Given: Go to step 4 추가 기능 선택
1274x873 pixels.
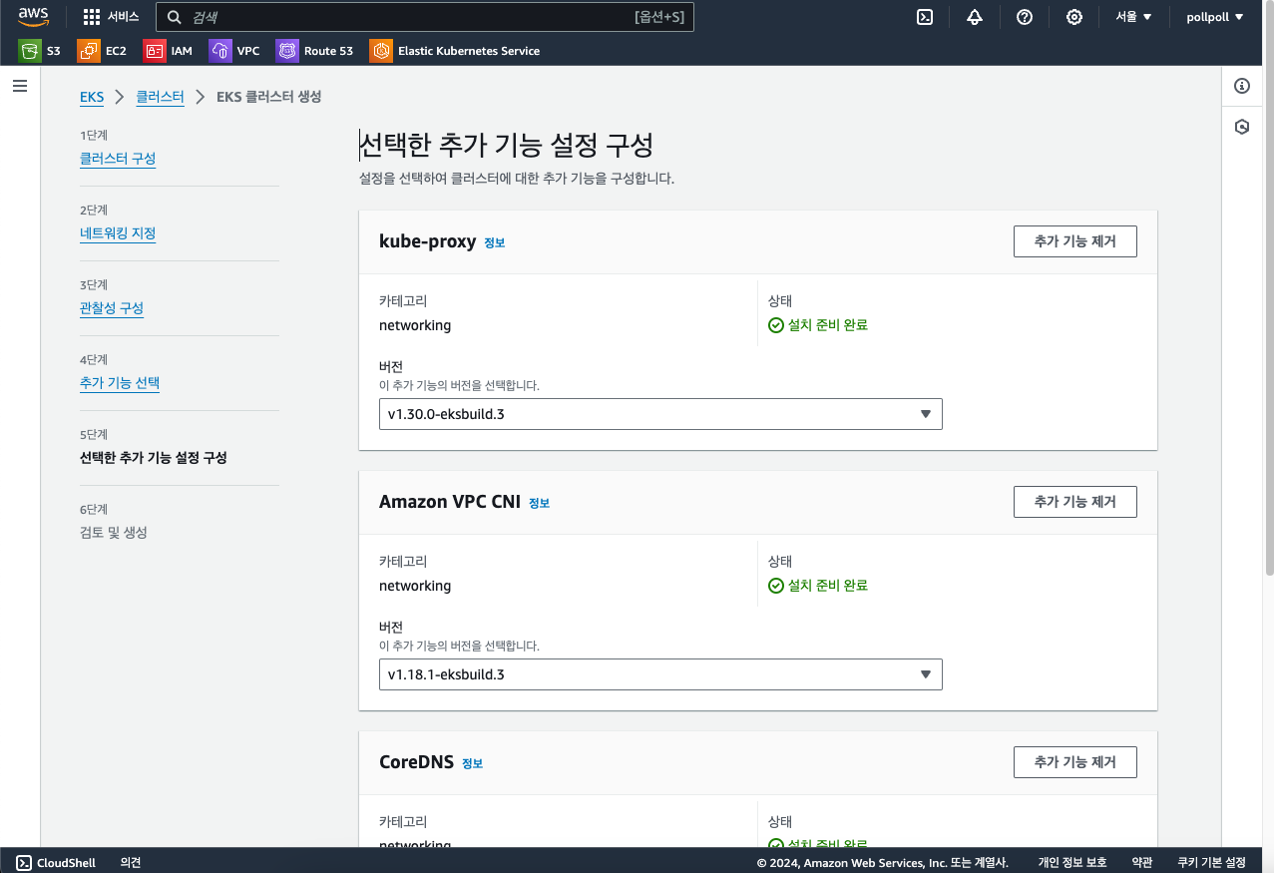Looking at the screenshot, I should point(120,383).
